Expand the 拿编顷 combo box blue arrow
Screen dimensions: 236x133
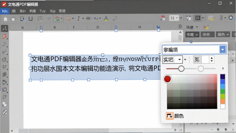[223, 50]
